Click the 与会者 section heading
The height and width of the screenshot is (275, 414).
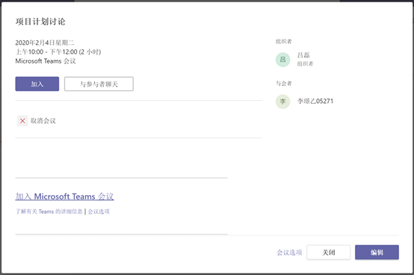pyautogui.click(x=284, y=84)
